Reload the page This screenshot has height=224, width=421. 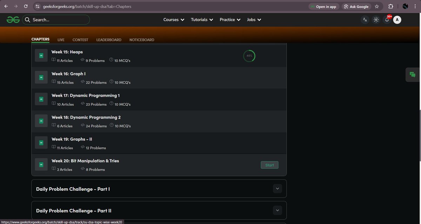(x=26, y=6)
